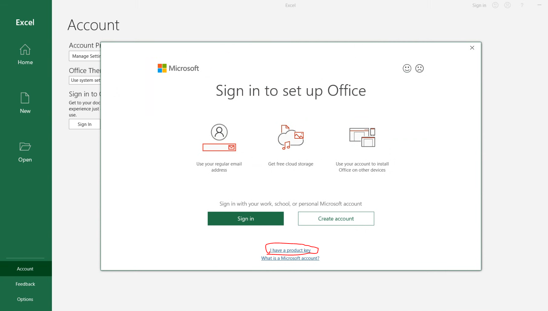548x311 pixels.
Task: Click 'Use your account to install Office' text
Action: click(362, 167)
